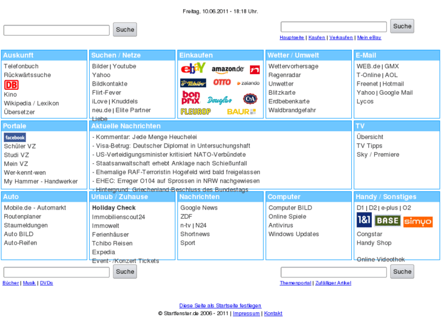Open the Mein eBay link
Image resolution: width=441 pixels, height=331 pixels.
[x=369, y=38]
